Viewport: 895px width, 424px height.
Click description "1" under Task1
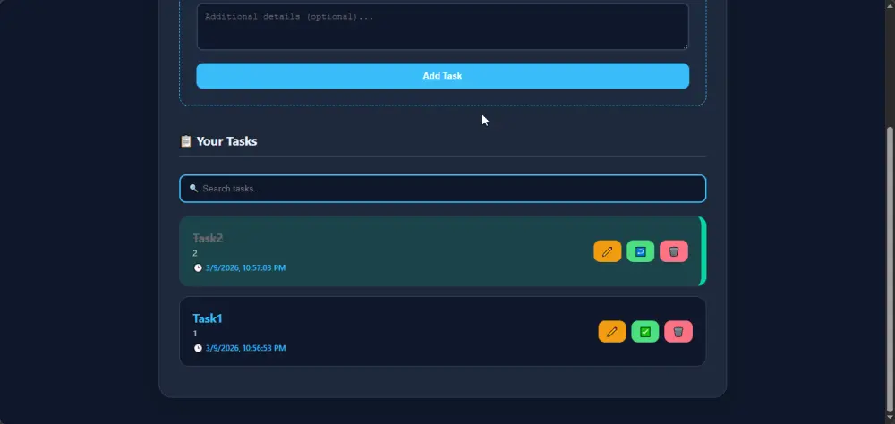[x=194, y=334]
